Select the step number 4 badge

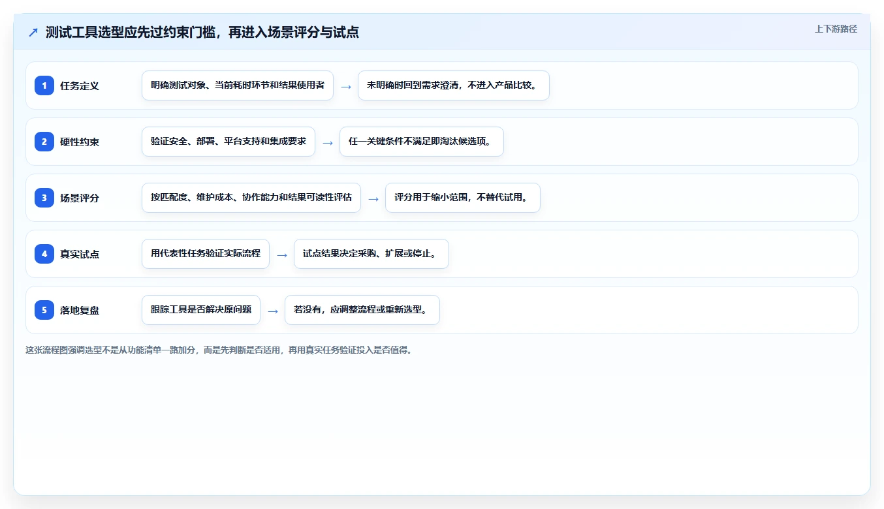click(x=44, y=254)
